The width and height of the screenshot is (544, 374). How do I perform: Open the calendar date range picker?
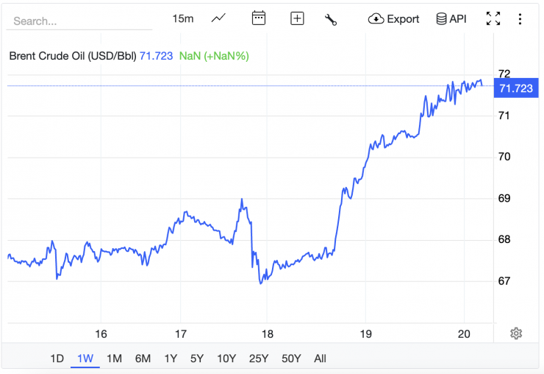pyautogui.click(x=258, y=18)
